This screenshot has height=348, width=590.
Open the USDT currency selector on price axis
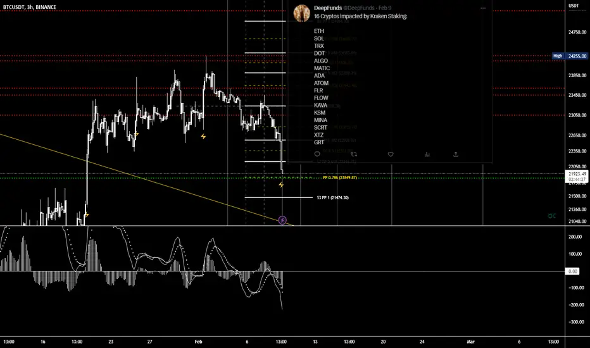pos(574,6)
